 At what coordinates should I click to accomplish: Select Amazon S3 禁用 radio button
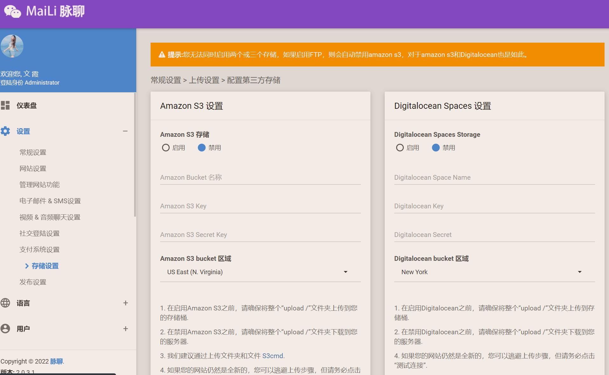point(202,148)
